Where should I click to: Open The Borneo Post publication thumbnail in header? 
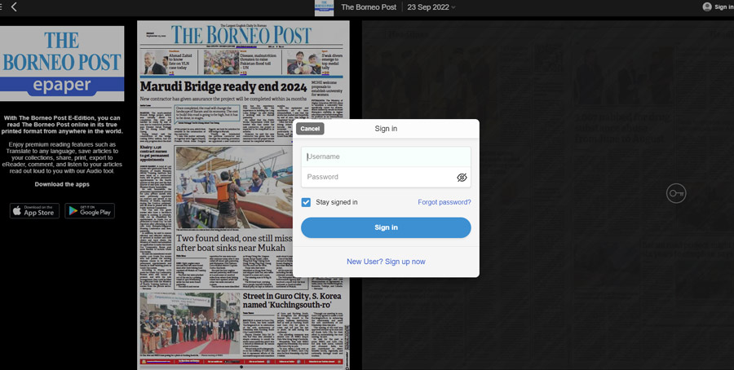(x=324, y=7)
